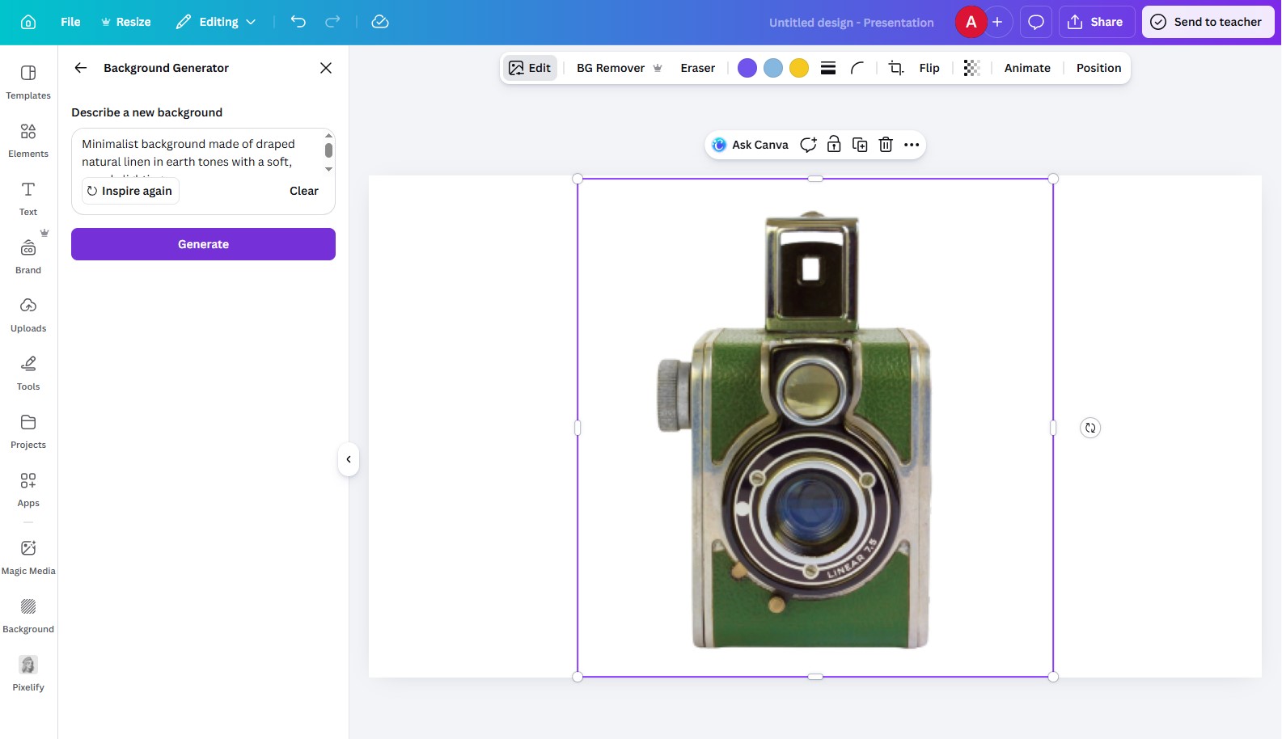Clear the background description
This screenshot has width=1282, height=739.
point(304,191)
